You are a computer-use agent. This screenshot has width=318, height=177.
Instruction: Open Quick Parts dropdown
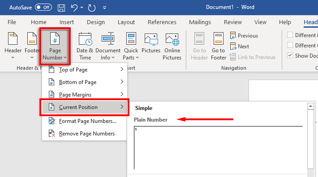point(131,46)
